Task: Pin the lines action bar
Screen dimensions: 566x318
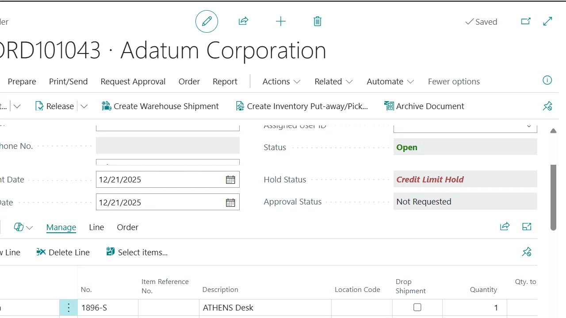Action: 527,252
